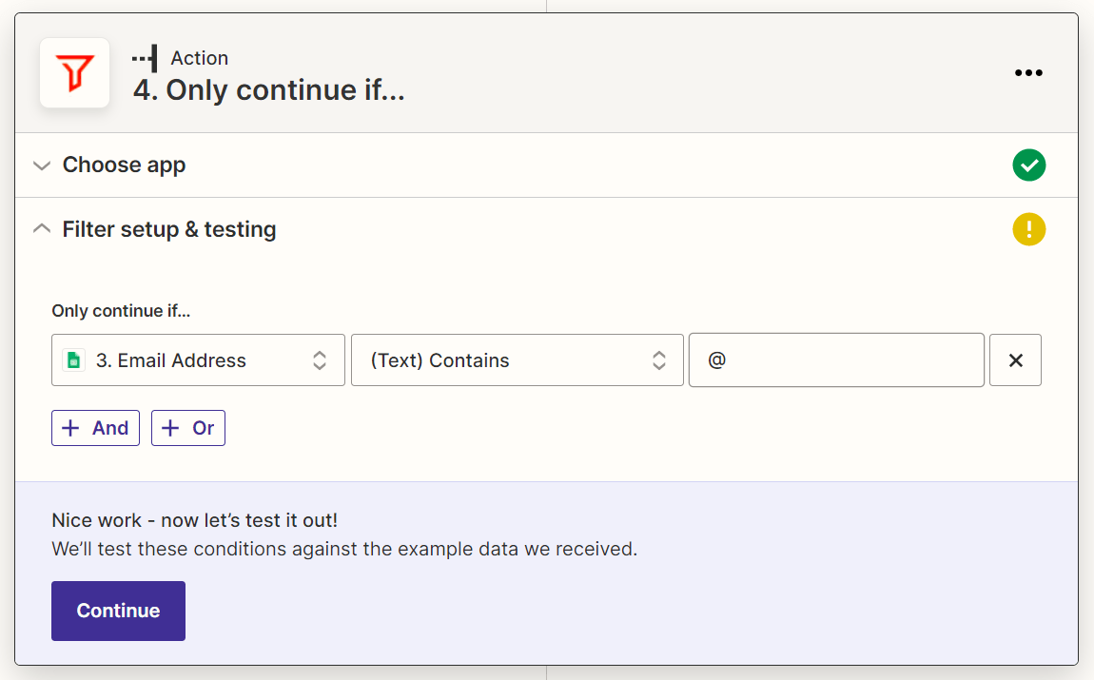Click the red Filter app icon

pos(74,72)
